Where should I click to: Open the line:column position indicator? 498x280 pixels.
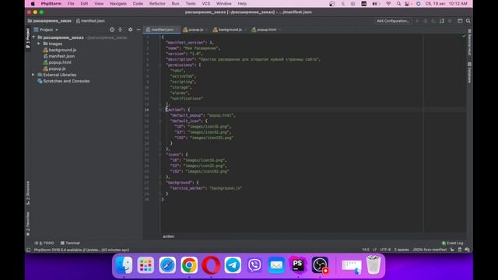click(366, 250)
